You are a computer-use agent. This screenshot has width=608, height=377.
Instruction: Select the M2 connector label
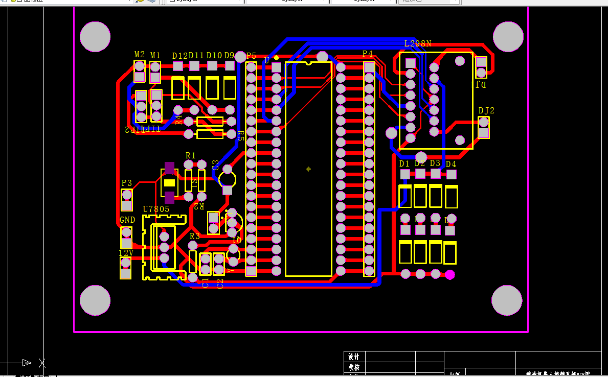[x=139, y=54]
